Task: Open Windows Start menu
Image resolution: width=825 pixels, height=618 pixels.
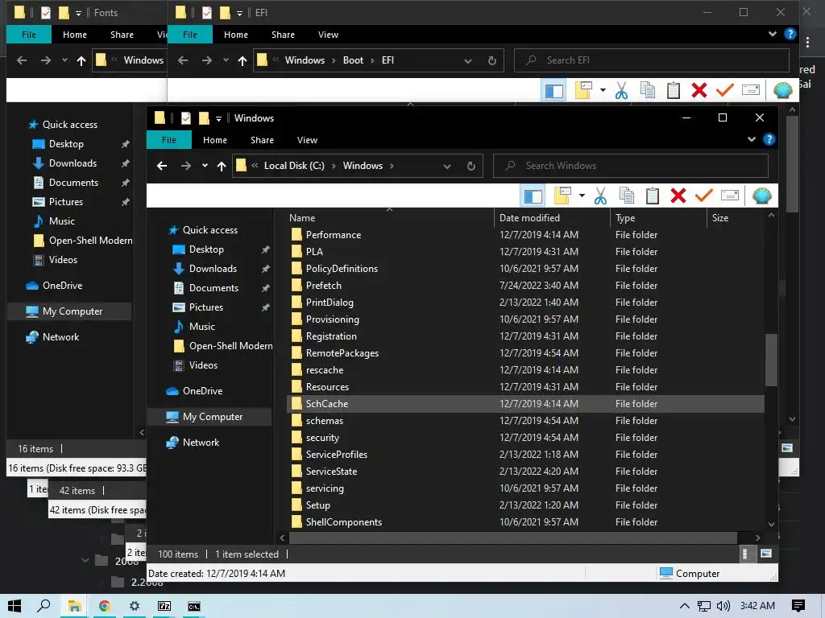Action: click(15, 606)
